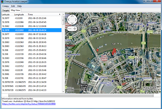The width and height of the screenshot is (162, 109).
Task: Open the stephenfry Twitter status link
Action: (29, 104)
